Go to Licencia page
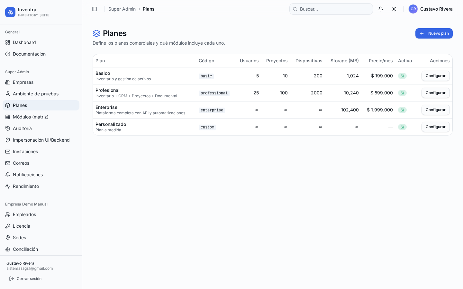This screenshot has height=289, width=463. pyautogui.click(x=41, y=226)
